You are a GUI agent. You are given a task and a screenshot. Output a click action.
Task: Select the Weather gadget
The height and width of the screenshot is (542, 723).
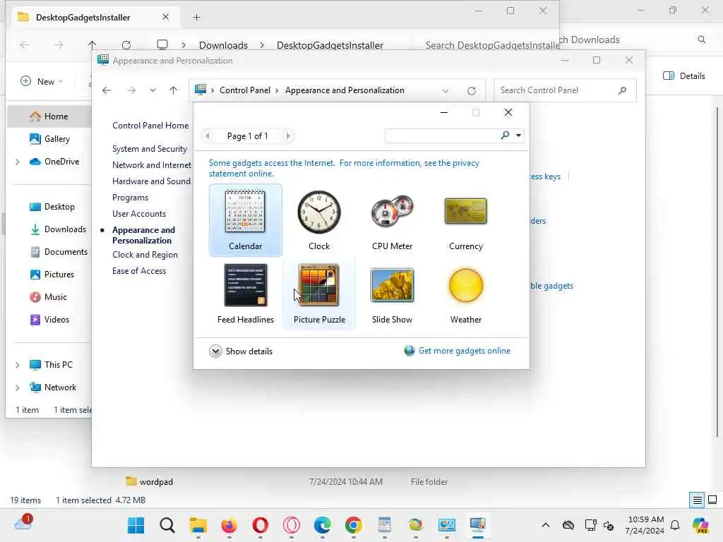pyautogui.click(x=466, y=294)
